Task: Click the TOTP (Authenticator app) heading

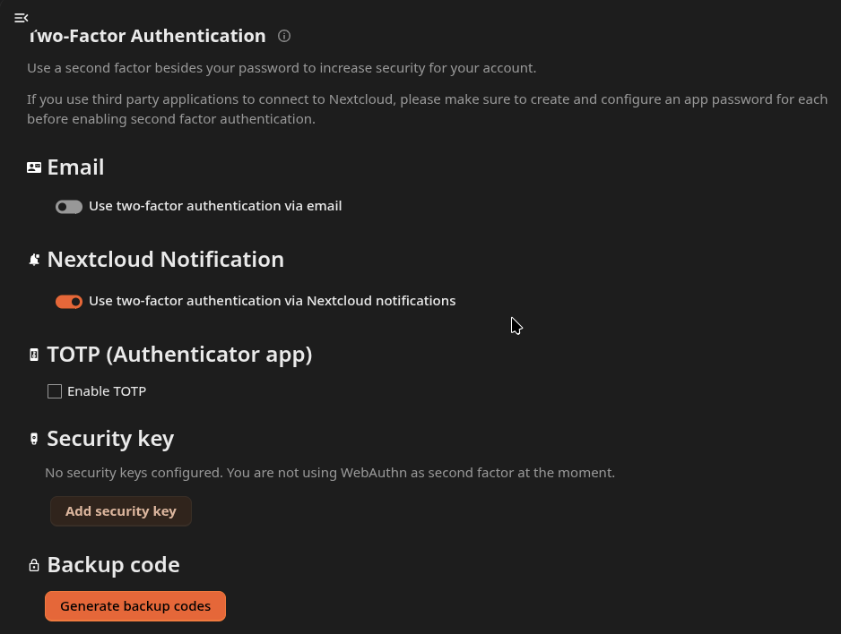Action: (179, 355)
